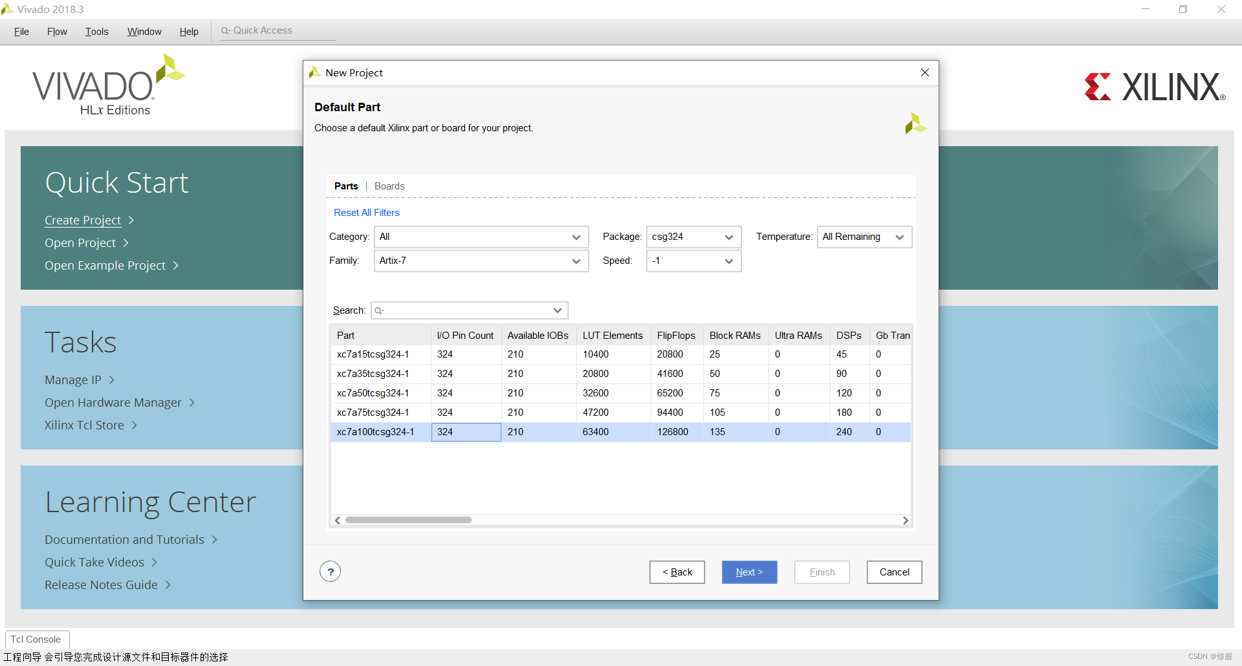Open the Family dropdown showing Artix-7

[481, 261]
